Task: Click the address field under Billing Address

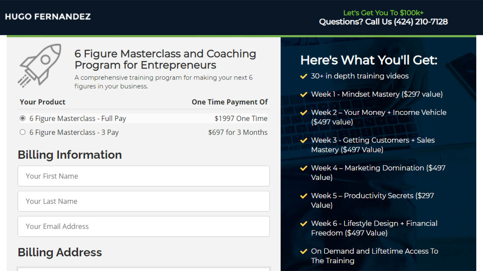Action: (143, 269)
